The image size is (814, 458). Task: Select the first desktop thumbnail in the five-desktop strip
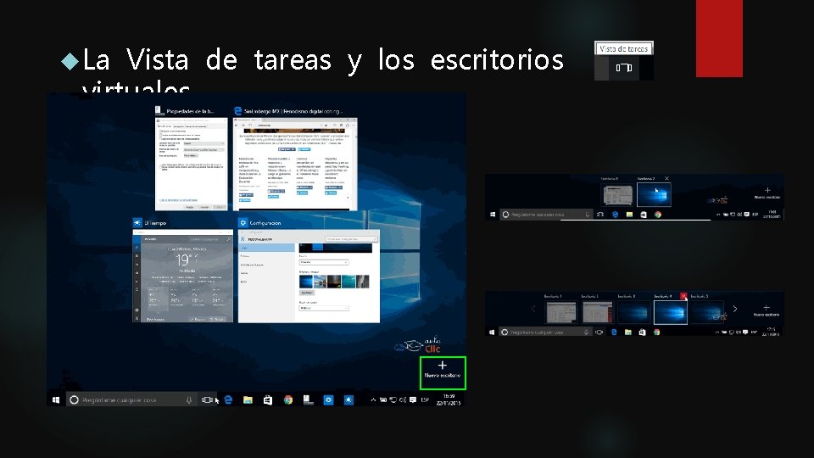[x=561, y=313]
